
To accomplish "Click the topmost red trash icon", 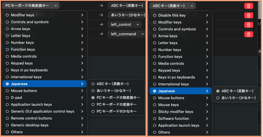I will (x=248, y=6).
